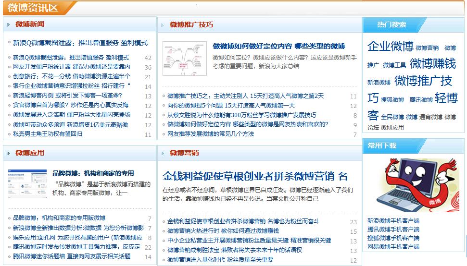
Task: Download 网易微博手机客户端
Action: point(393,246)
